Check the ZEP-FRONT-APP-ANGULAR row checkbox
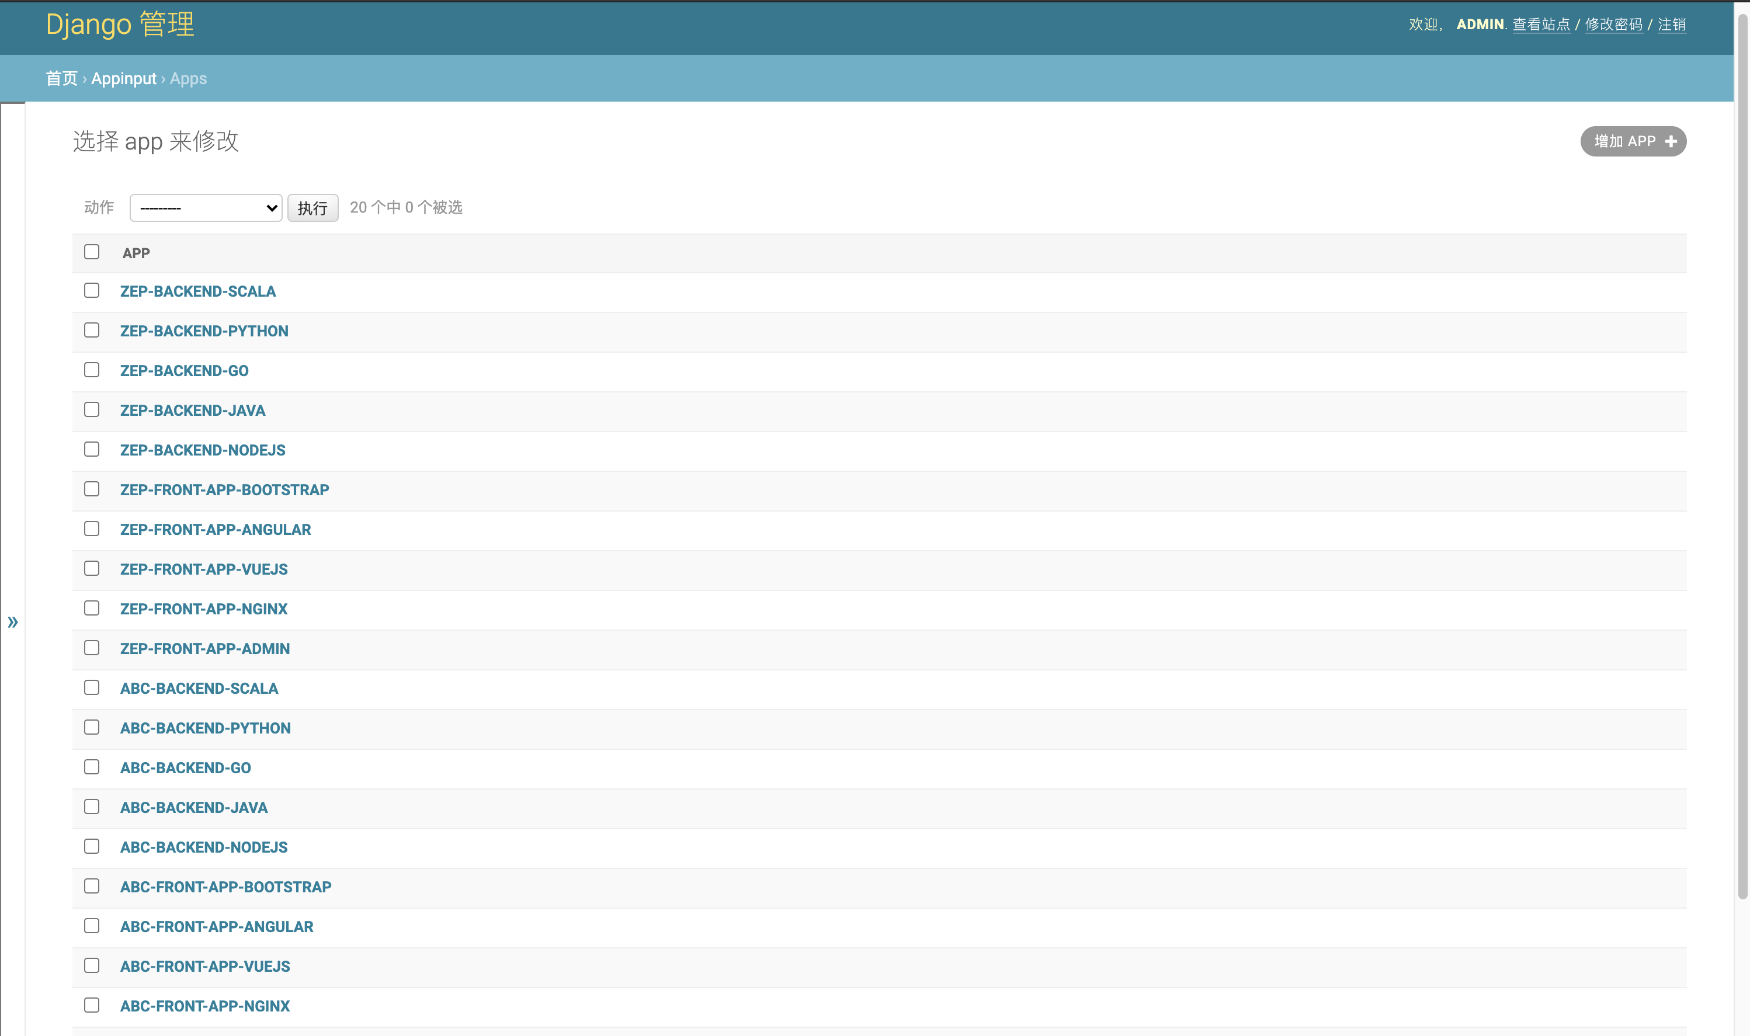This screenshot has height=1036, width=1750. pos(92,529)
